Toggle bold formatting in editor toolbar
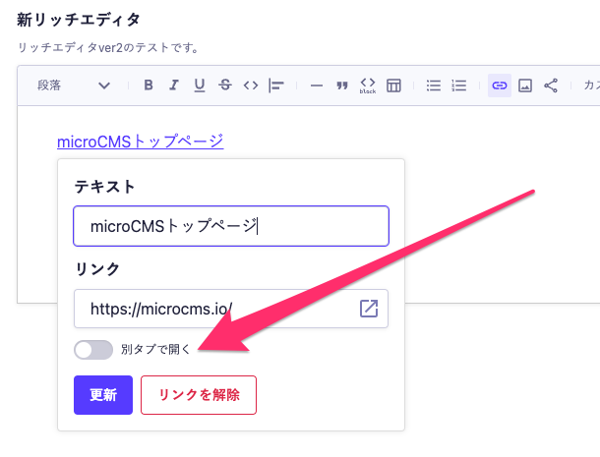600x457 pixels. [x=149, y=86]
